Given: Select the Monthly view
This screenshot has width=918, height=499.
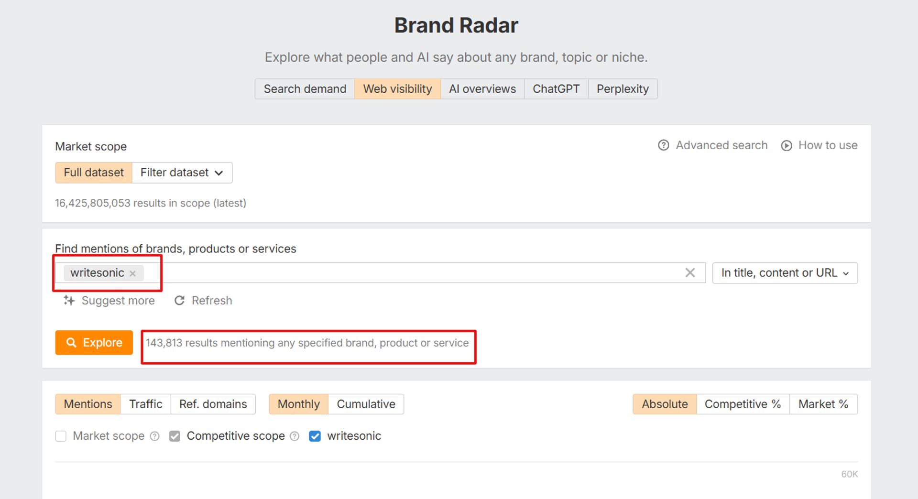Looking at the screenshot, I should point(299,404).
